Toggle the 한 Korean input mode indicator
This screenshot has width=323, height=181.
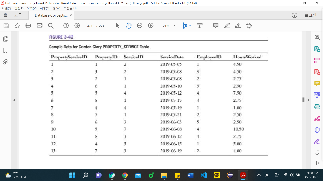[276, 175]
